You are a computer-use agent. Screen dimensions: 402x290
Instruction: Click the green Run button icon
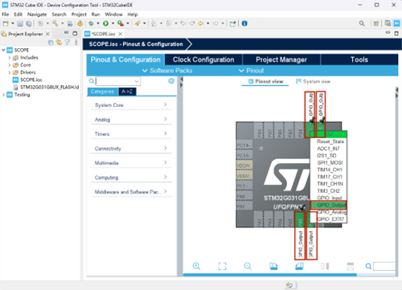coord(106,23)
